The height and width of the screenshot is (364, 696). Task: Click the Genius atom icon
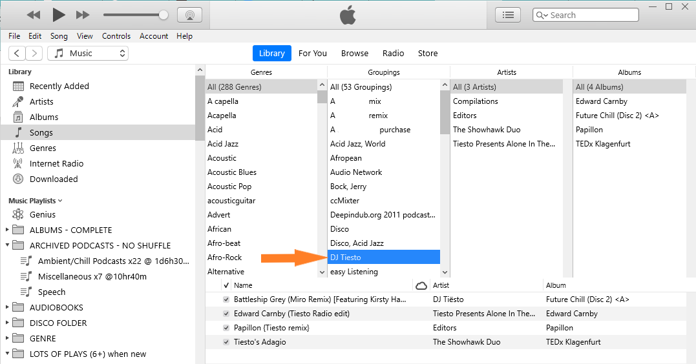(18, 214)
